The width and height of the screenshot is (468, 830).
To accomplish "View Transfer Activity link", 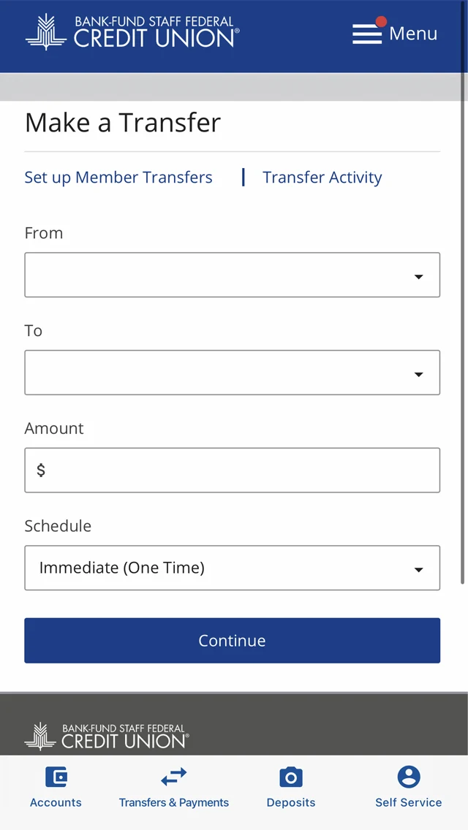I will coord(322,178).
